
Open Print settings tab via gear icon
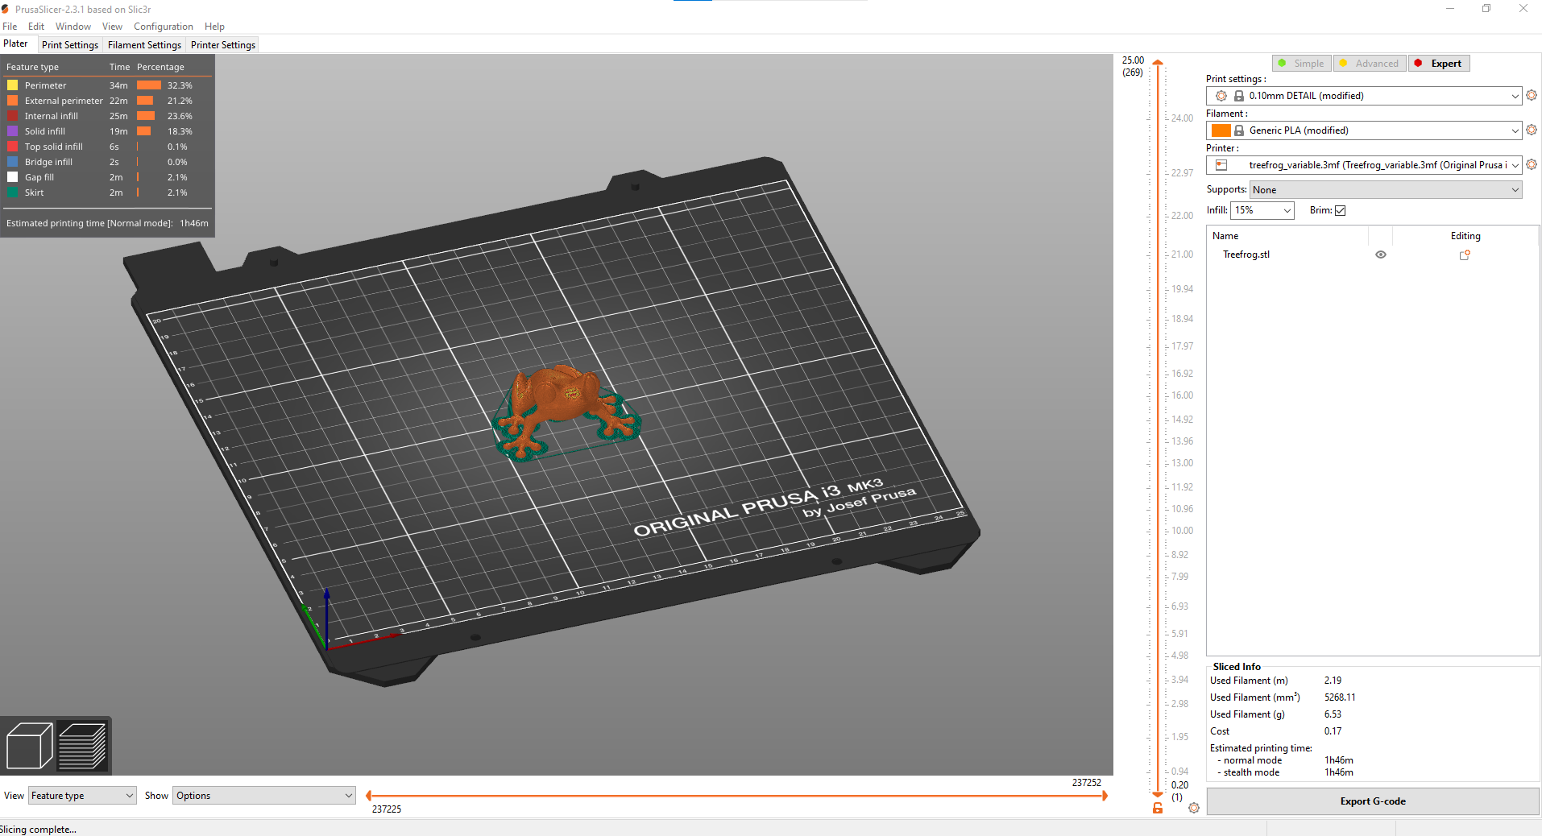click(1532, 95)
